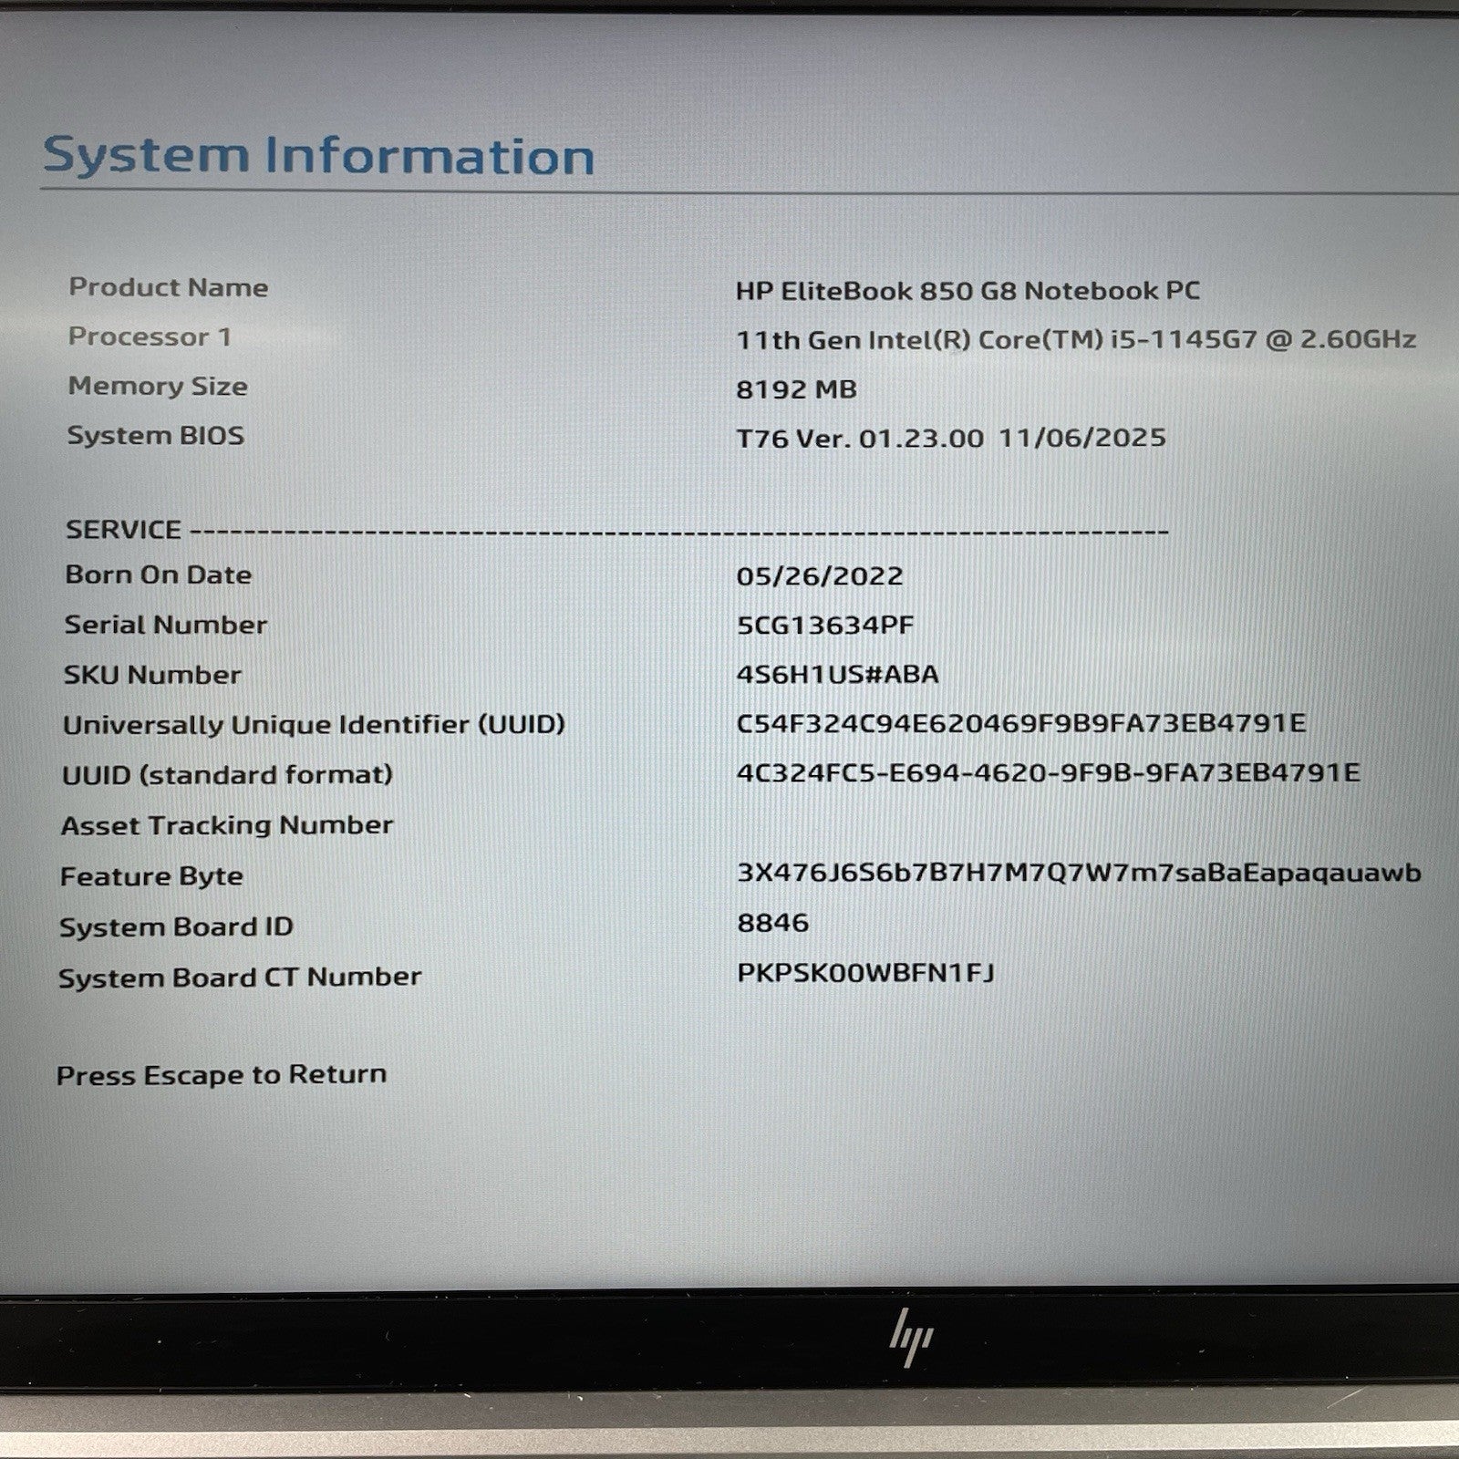Click the i5-1145G7 processor value
The image size is (1459, 1459).
(x=1076, y=340)
